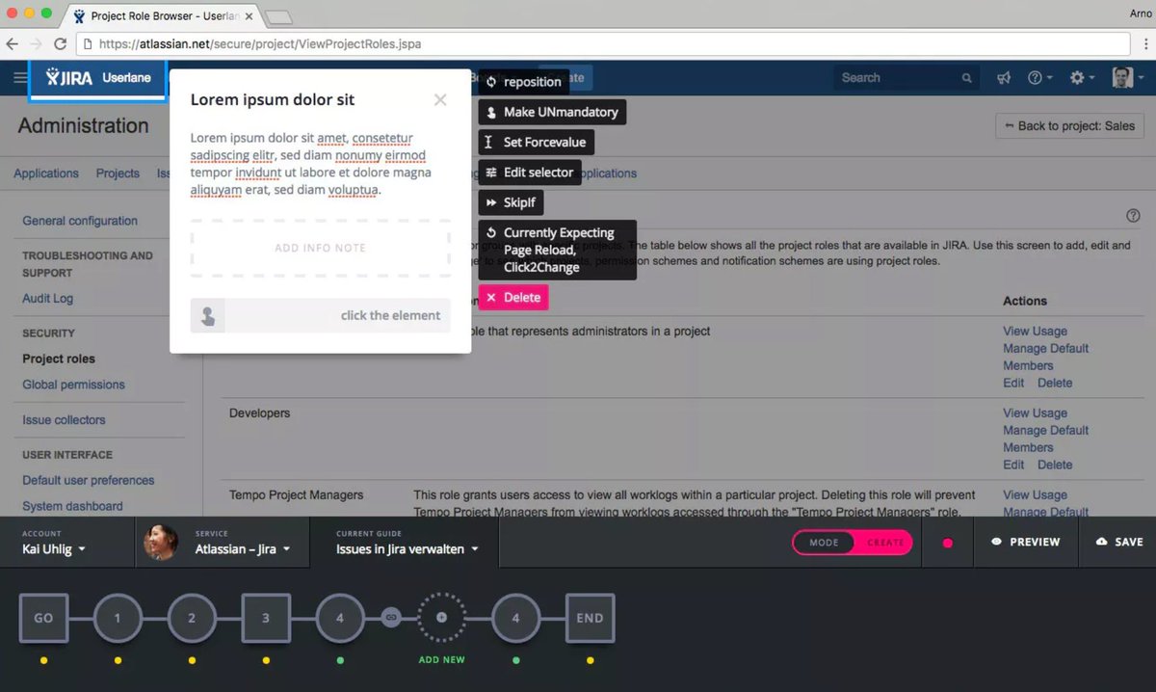Open Issue collectors in sidebar
The image size is (1156, 692).
[x=65, y=420]
